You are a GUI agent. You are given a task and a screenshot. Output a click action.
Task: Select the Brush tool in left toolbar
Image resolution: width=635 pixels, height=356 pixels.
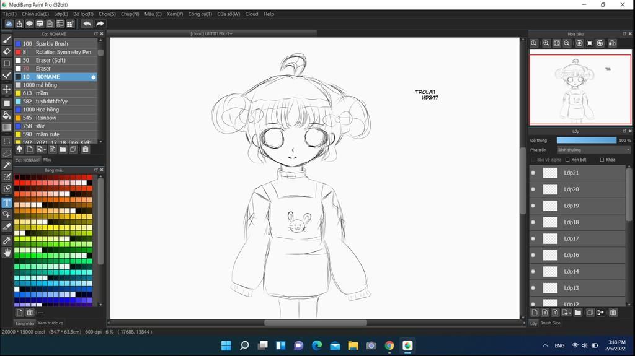(x=7, y=39)
